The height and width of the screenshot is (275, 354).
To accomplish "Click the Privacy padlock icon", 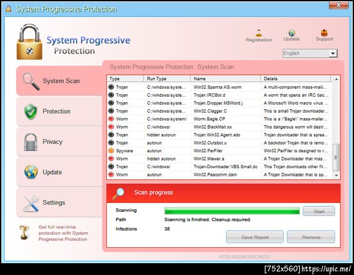I will pos(31,142).
